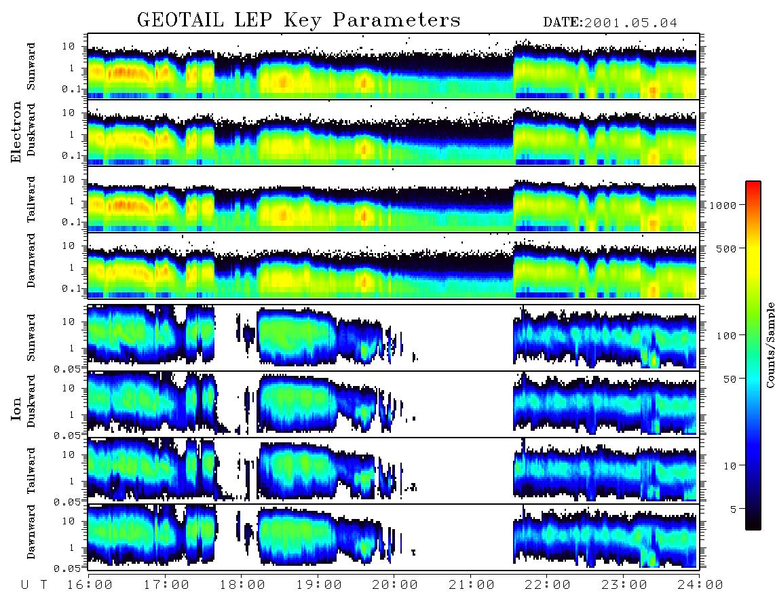Select the Electron Sunward direction label
The width and height of the screenshot is (775, 597).
point(31,66)
